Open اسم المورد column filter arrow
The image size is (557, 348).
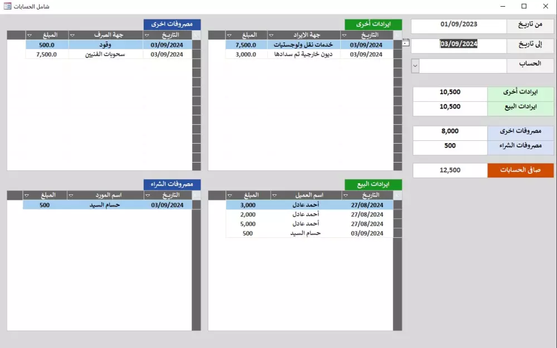[71, 195]
